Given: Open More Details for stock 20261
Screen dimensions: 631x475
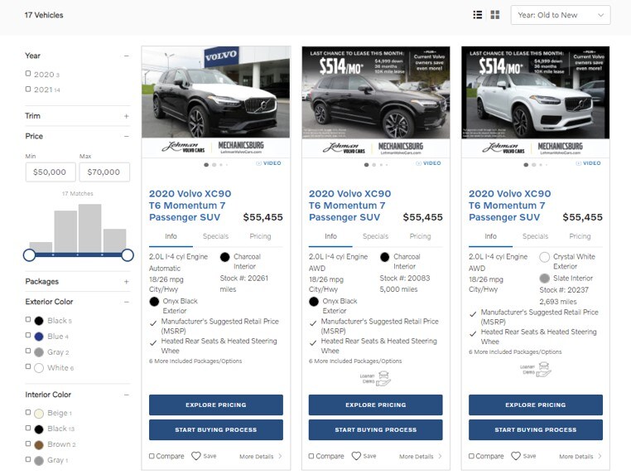Looking at the screenshot, I should coord(261,457).
